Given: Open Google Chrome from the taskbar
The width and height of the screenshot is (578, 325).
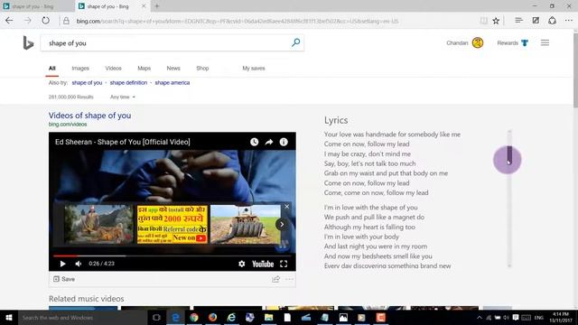Looking at the screenshot, I should 194,317.
